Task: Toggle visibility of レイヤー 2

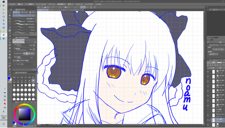Action: click(x=208, y=106)
